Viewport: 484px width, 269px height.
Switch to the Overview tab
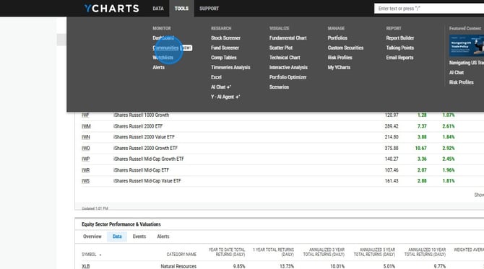92,237
